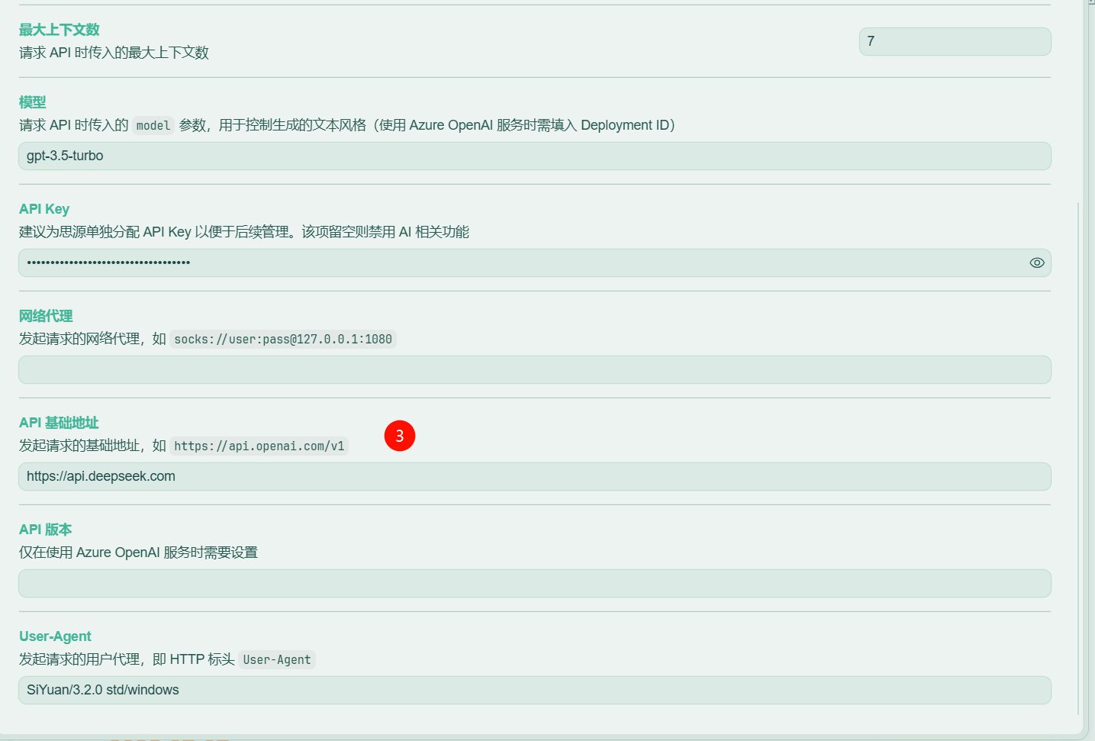Screen dimensions: 1095x741
Task: Click the inline code chip "model"
Action: pos(153,126)
